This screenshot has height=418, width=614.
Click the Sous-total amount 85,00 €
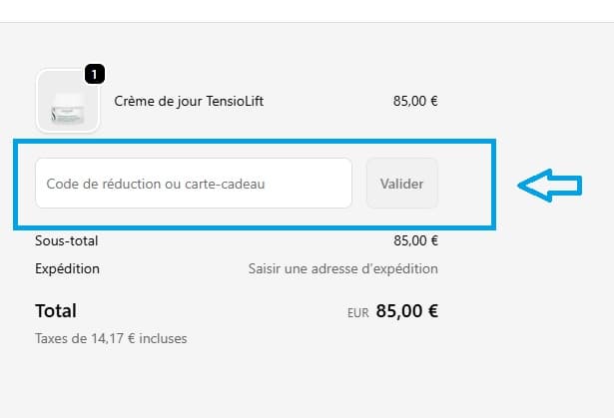tap(415, 240)
